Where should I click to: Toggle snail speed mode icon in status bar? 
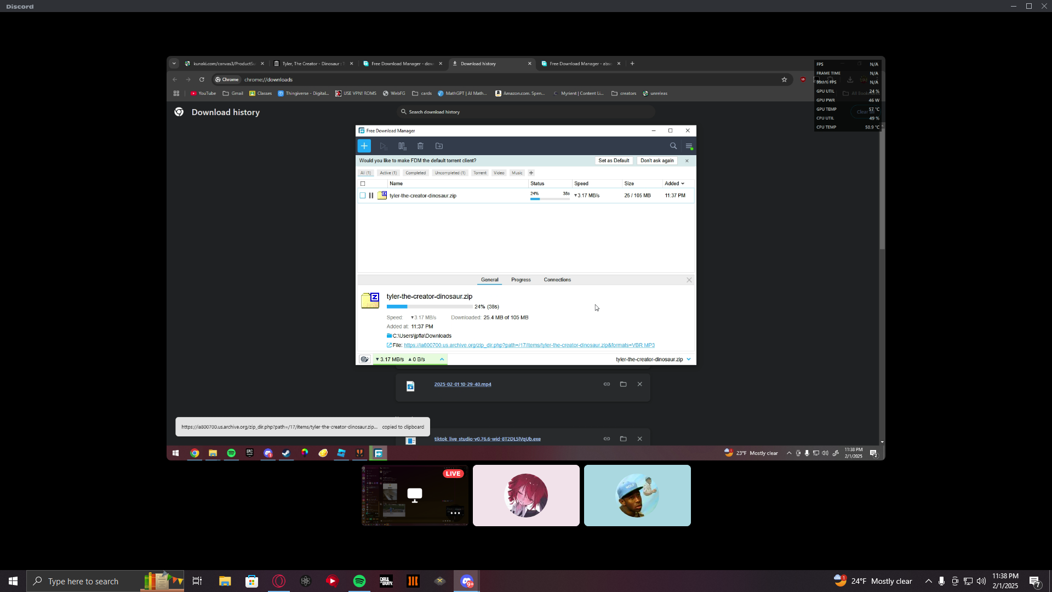364,360
